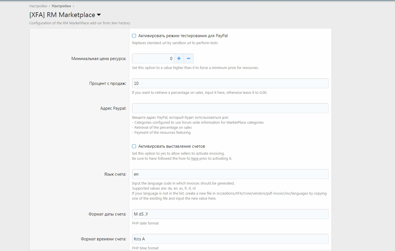Select the Формат даты счета label
Viewport: 395px width, 251px height.
point(107,214)
